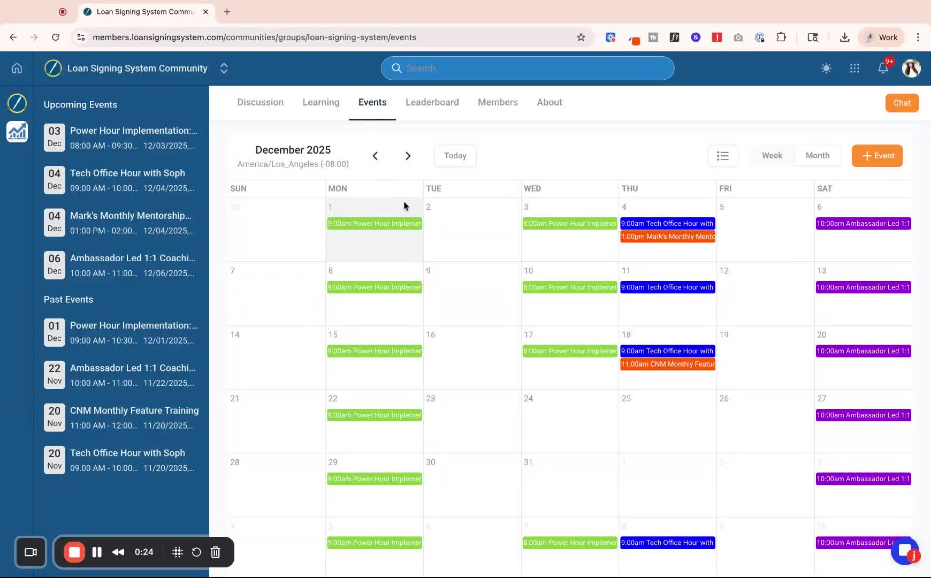Open past Dec 01 Power Hour Implementation event

point(121,332)
